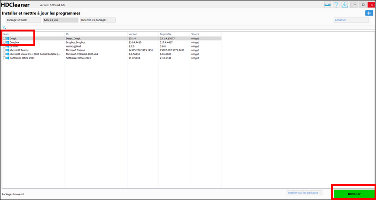The image size is (376, 200).
Task: Select the DeepL row name
Action: (x=13, y=38)
